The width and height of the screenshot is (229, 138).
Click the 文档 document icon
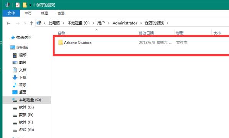pyautogui.click(x=15, y=70)
